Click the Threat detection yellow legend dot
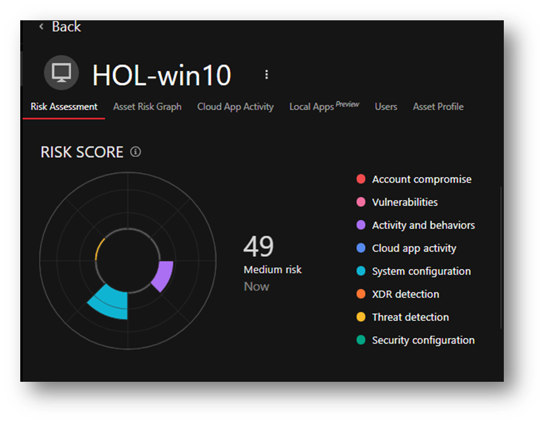Screen dimensions: 545x423 pos(361,317)
